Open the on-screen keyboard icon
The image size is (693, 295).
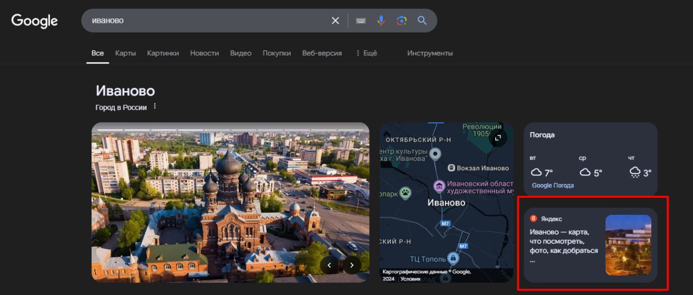(x=361, y=21)
